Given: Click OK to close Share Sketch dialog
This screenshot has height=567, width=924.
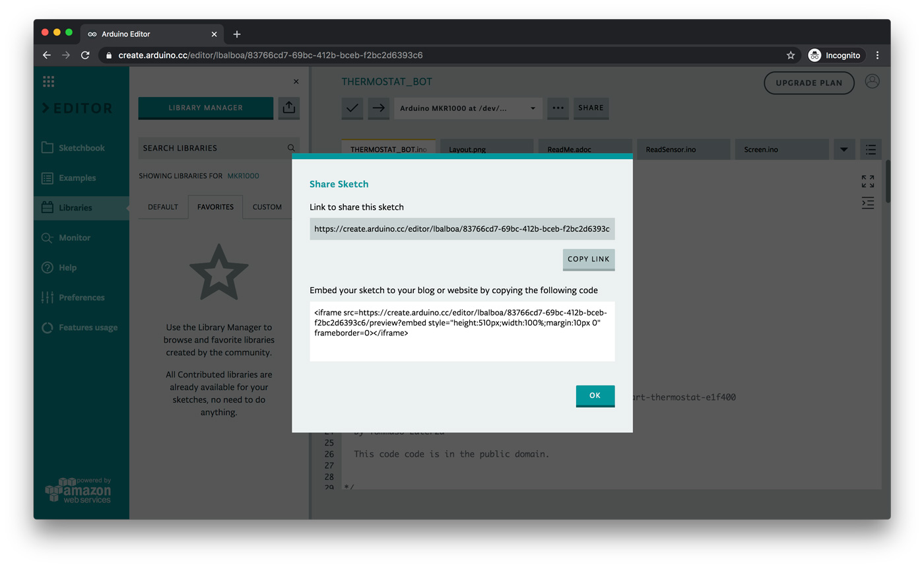Looking at the screenshot, I should coord(595,396).
